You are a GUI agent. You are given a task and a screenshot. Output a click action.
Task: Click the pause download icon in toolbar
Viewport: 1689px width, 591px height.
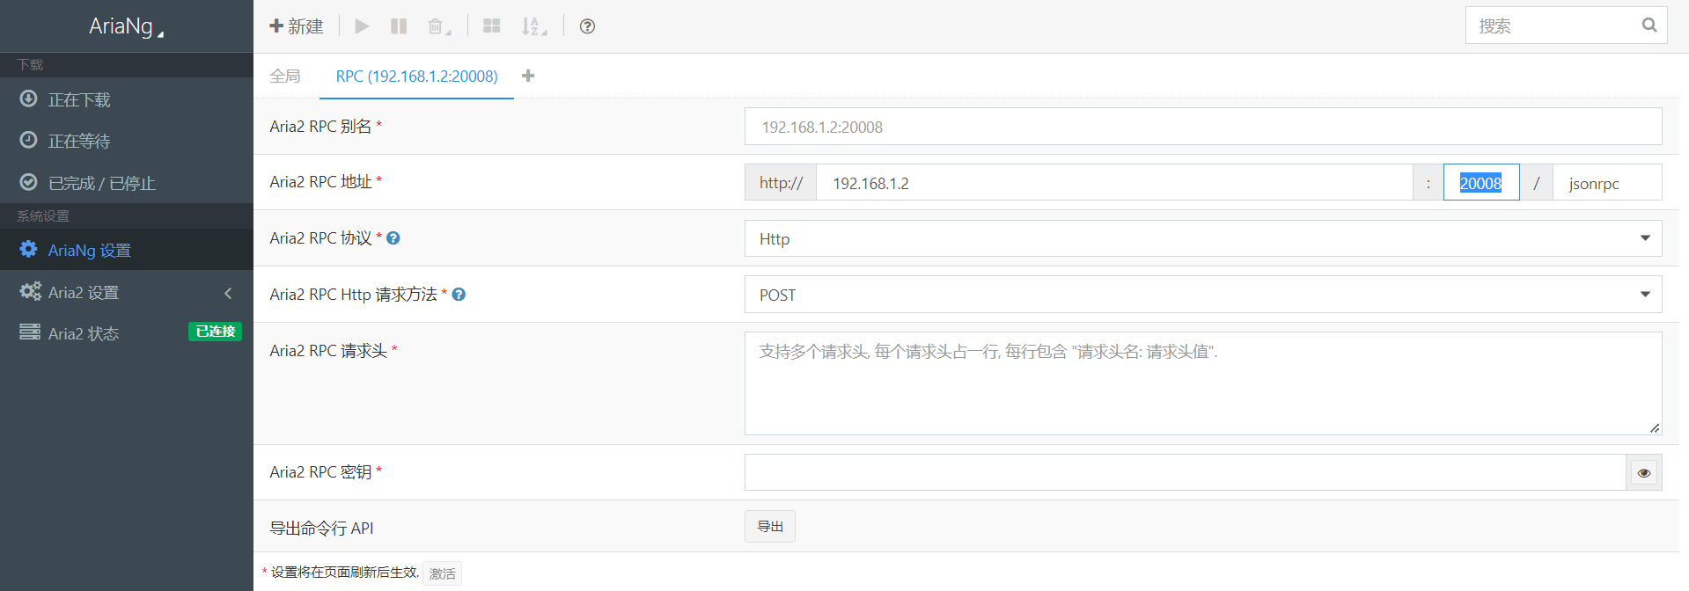point(399,26)
